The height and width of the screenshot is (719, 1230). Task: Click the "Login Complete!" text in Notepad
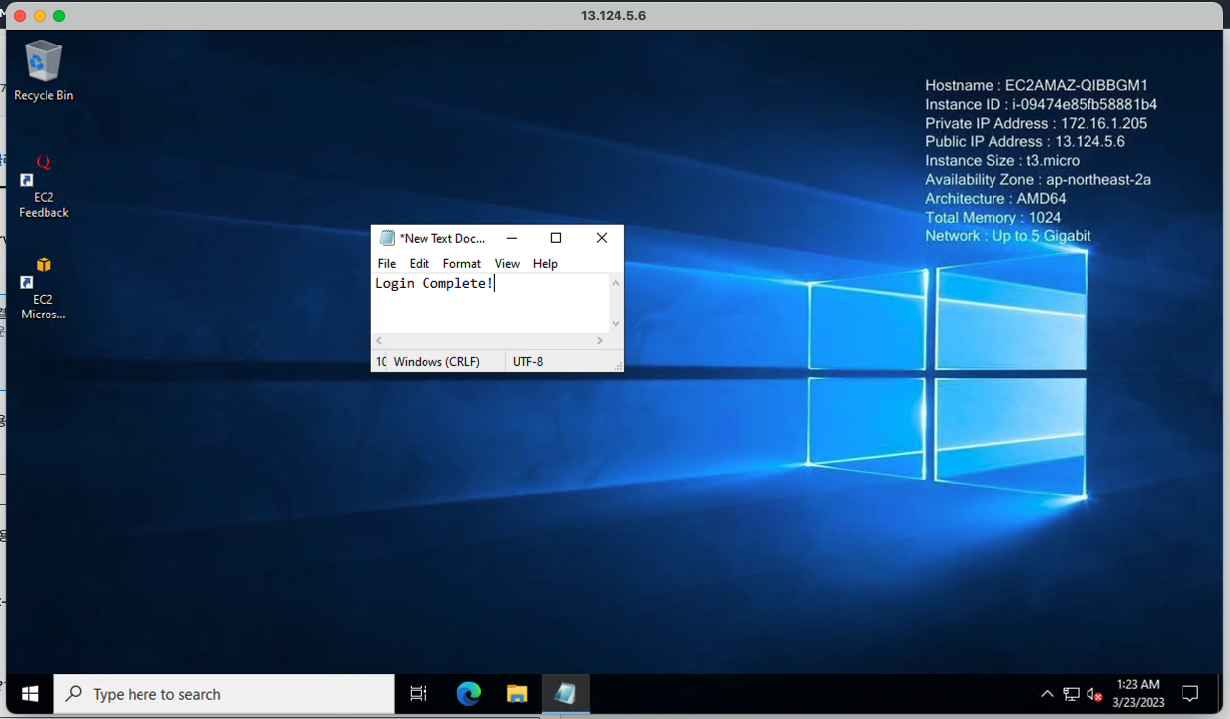click(x=433, y=284)
